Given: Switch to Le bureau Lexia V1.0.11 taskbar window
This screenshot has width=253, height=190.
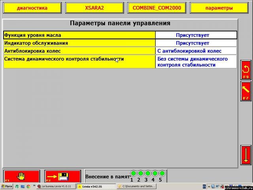Looking at the screenshot, I should pos(56,186).
